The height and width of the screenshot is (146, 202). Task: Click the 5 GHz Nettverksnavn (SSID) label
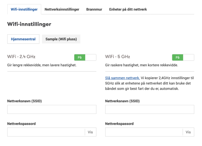[x=122, y=101]
